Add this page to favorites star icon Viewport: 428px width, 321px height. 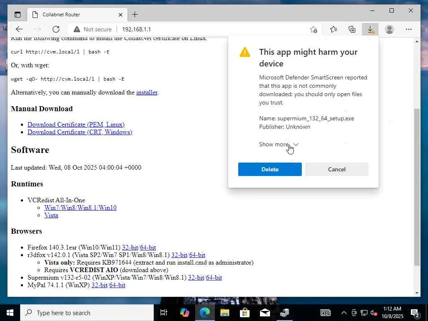(313, 29)
